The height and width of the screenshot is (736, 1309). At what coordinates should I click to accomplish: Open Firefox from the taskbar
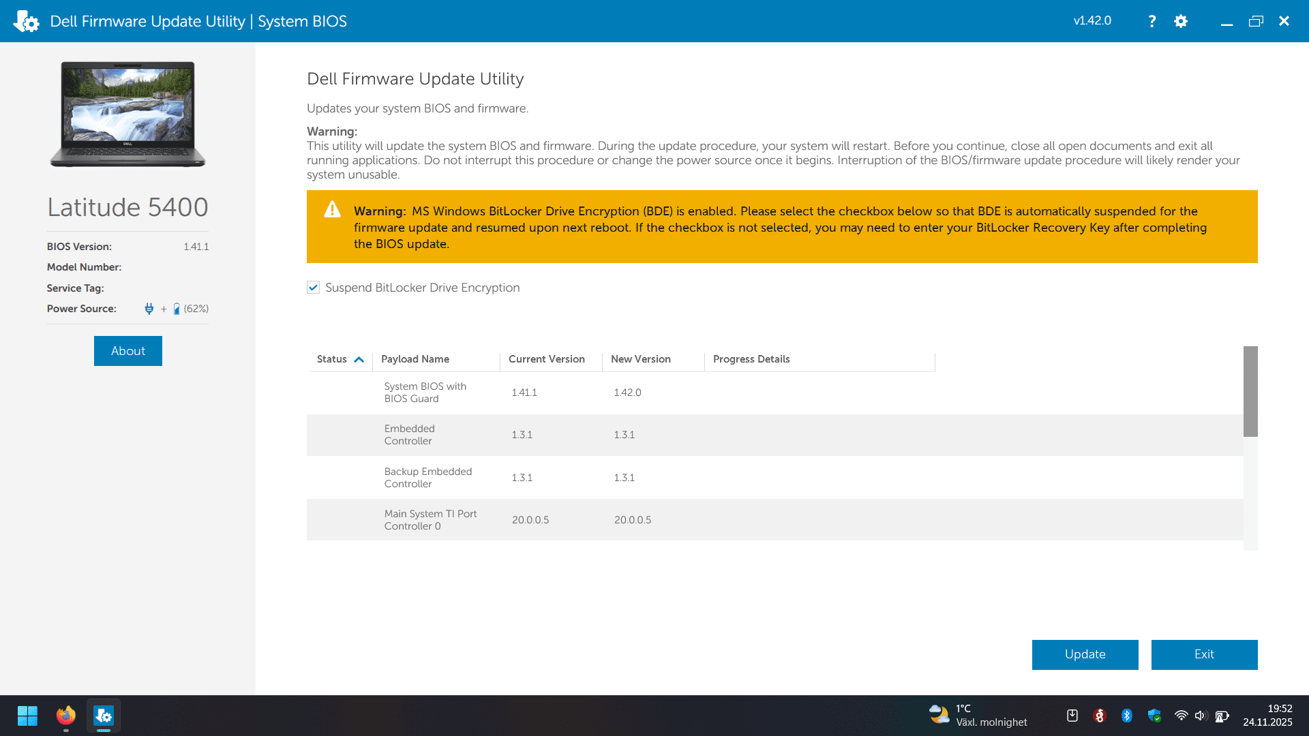click(x=66, y=716)
